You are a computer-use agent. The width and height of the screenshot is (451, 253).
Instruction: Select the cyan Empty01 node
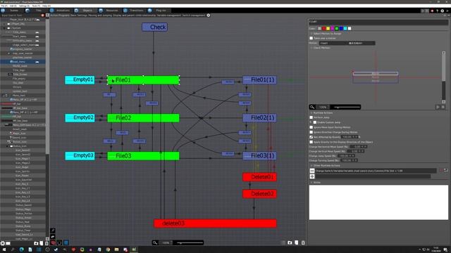(x=80, y=79)
